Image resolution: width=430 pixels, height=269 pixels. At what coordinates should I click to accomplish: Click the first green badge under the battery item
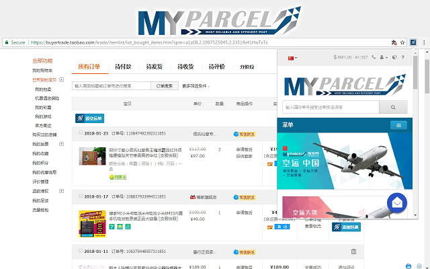pyautogui.click(x=112, y=227)
